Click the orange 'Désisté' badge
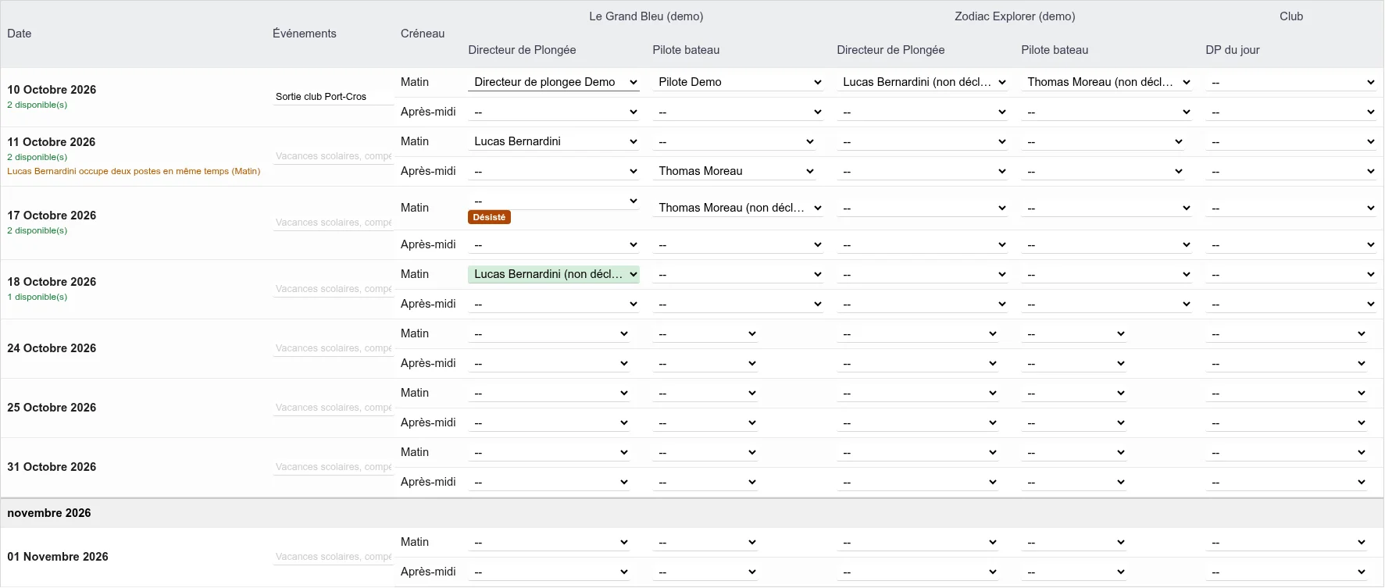Viewport: 1385px width, 588px height. point(489,217)
